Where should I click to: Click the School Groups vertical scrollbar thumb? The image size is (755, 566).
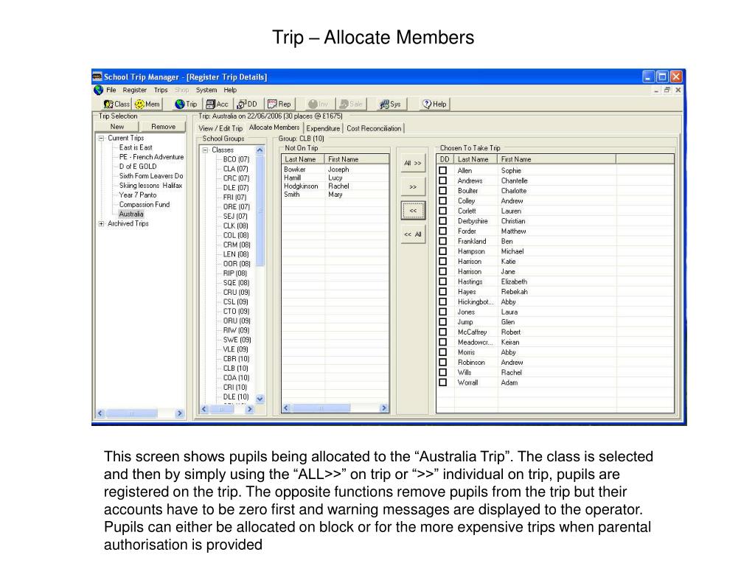tap(260, 211)
